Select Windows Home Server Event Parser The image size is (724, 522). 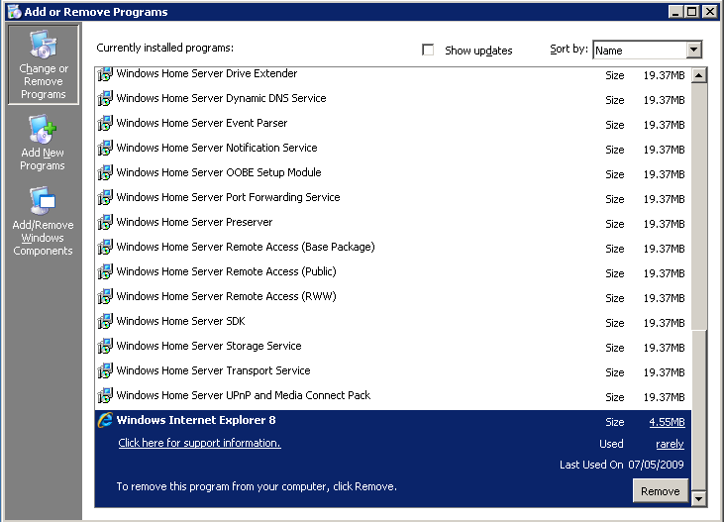(393, 124)
